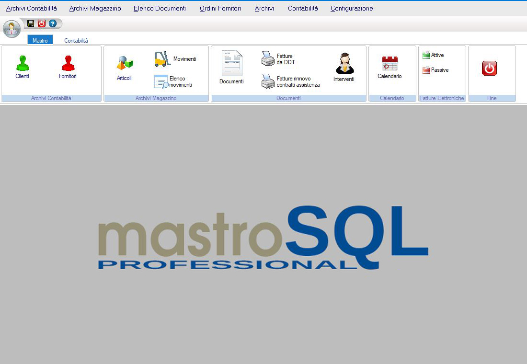This screenshot has height=364, width=527.
Task: Click the Documenti group caption bar
Action: point(289,98)
